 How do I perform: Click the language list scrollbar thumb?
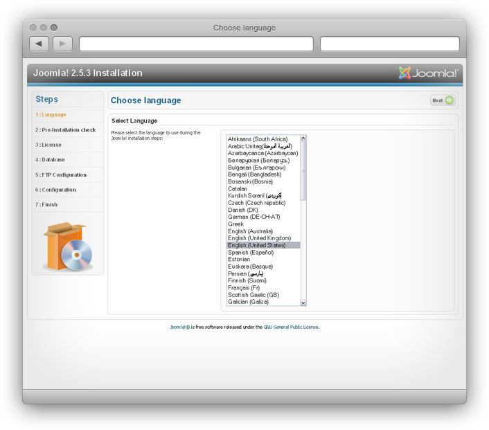[x=303, y=170]
